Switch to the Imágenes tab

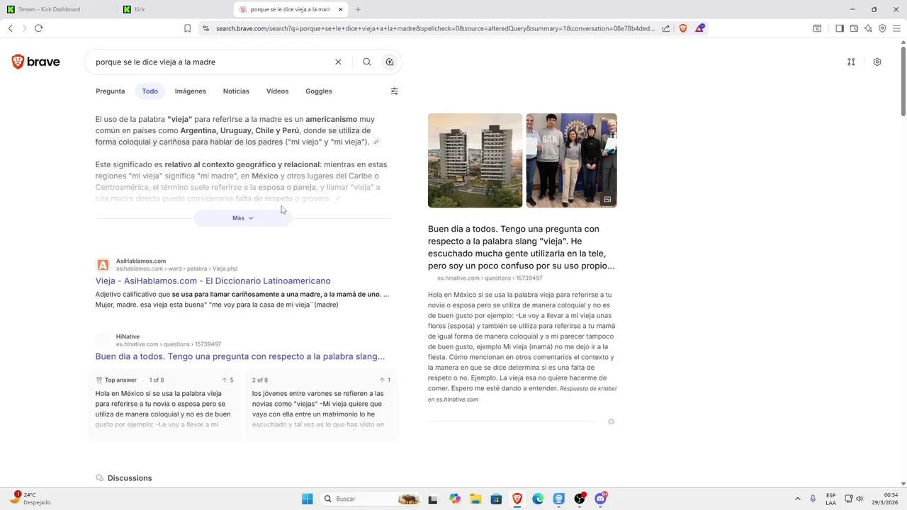point(191,91)
